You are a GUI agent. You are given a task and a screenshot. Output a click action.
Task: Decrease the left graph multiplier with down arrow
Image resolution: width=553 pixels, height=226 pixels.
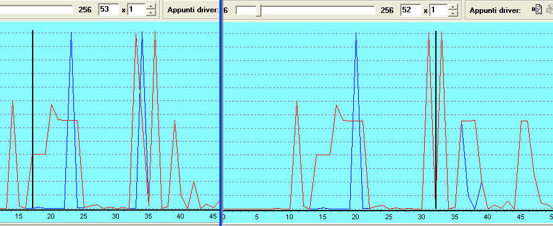tap(151, 13)
